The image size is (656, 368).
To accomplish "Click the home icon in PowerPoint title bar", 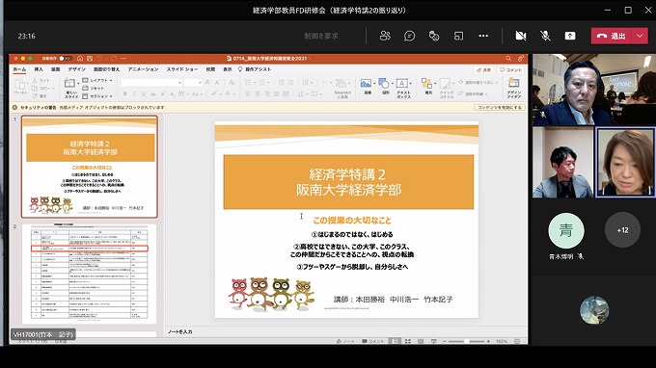I will coord(80,59).
